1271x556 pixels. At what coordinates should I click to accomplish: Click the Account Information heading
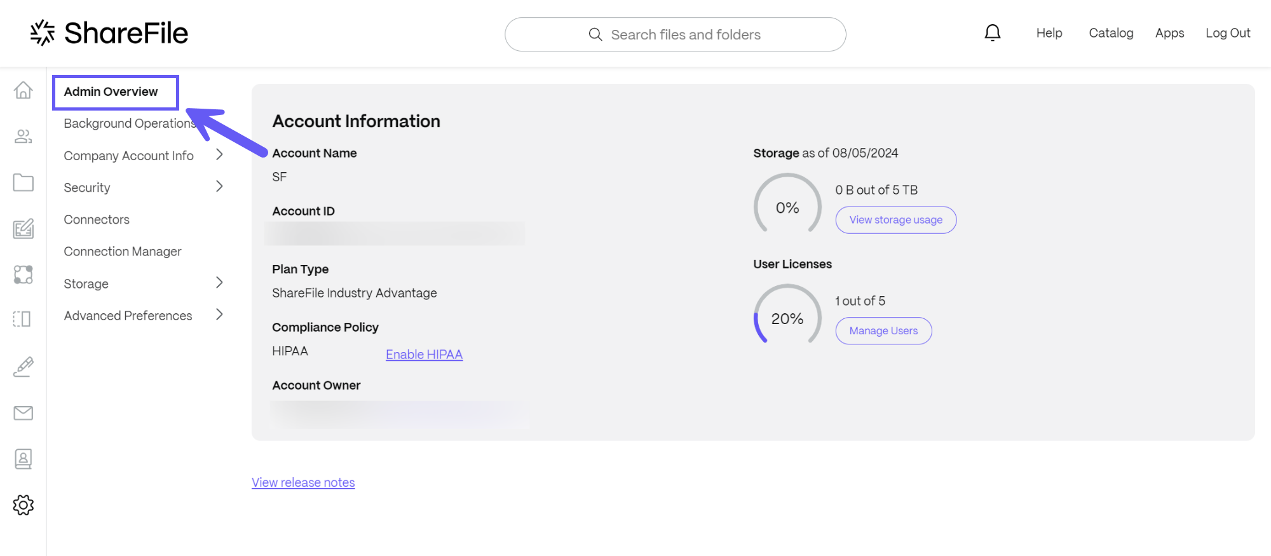(x=357, y=121)
